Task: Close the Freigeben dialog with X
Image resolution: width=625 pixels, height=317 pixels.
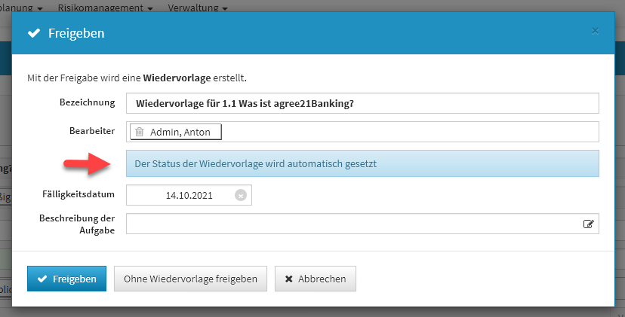Action: [x=595, y=31]
